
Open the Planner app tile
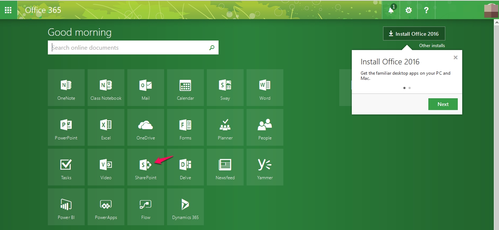225,127
